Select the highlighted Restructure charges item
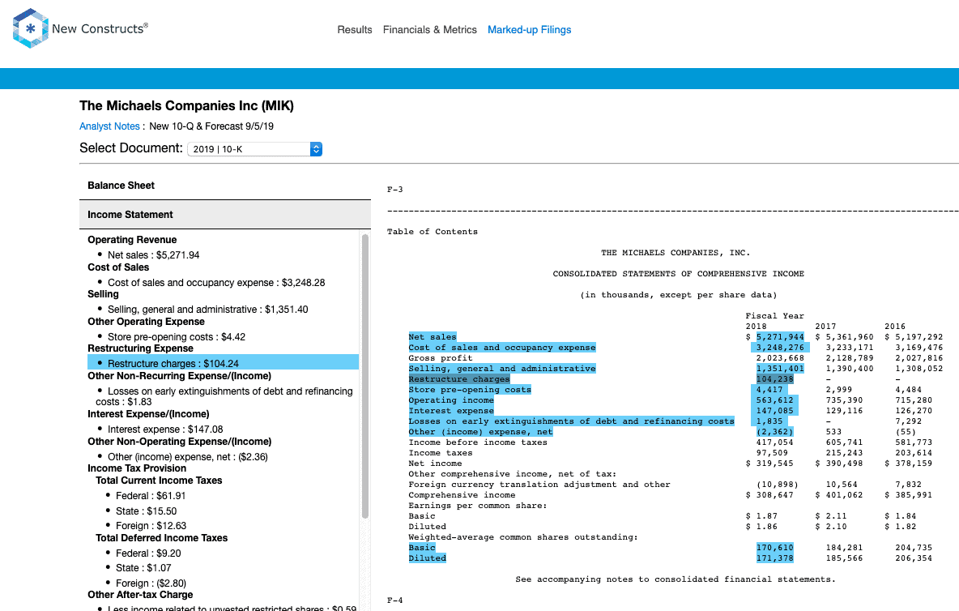The image size is (959, 611). coord(224,362)
